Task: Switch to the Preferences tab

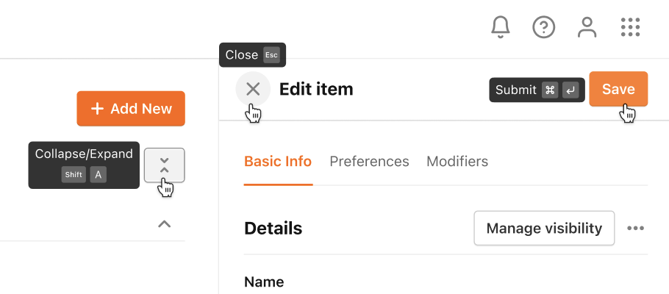Action: click(x=369, y=162)
